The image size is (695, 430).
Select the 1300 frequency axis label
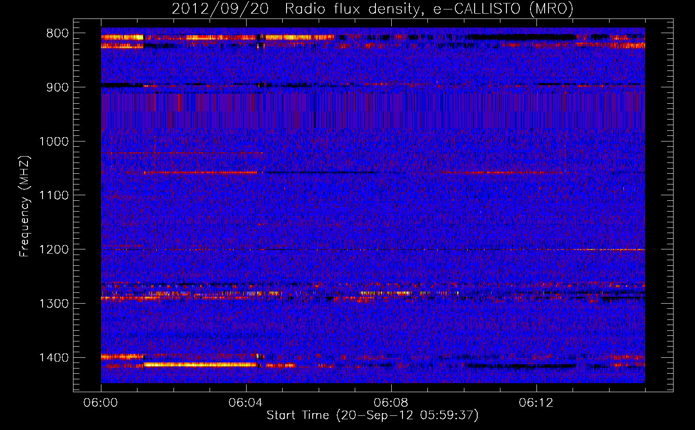click(54, 304)
